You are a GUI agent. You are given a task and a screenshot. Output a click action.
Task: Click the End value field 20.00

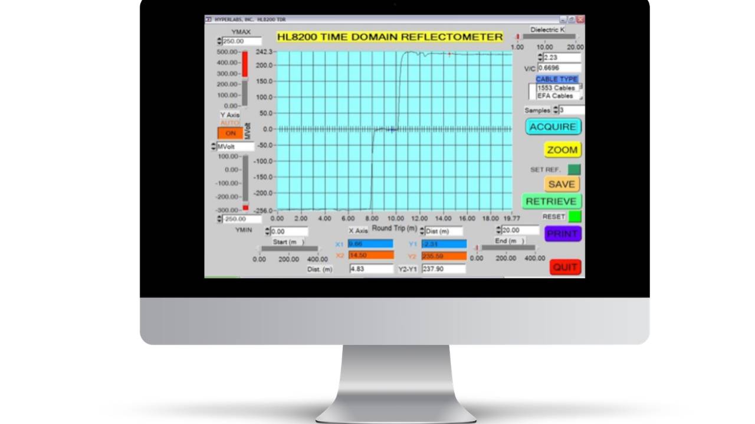tap(520, 230)
